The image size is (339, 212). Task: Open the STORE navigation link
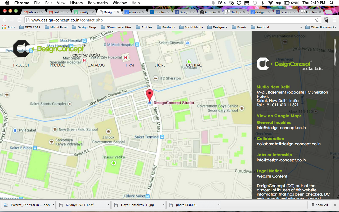(160, 65)
